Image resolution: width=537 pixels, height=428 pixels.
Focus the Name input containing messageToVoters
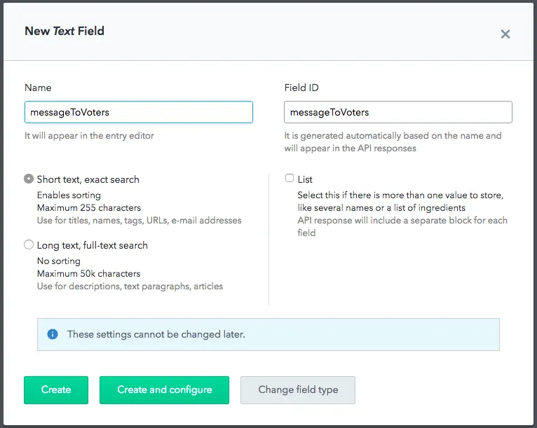(x=139, y=112)
